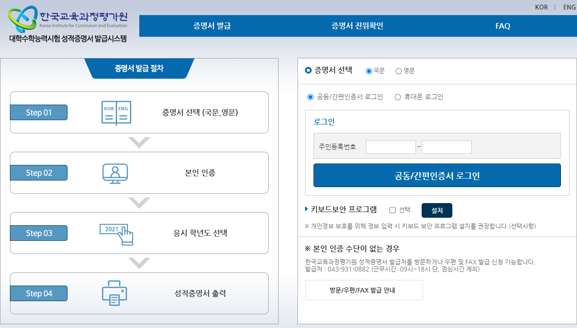Click the chevron below Step 01

pos(139,142)
